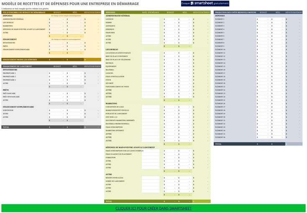The height and width of the screenshot is (213, 307).
Task: Select the 'FINANCEMENT MOINS LES DÉPENSES' row
Action: coord(51,60)
